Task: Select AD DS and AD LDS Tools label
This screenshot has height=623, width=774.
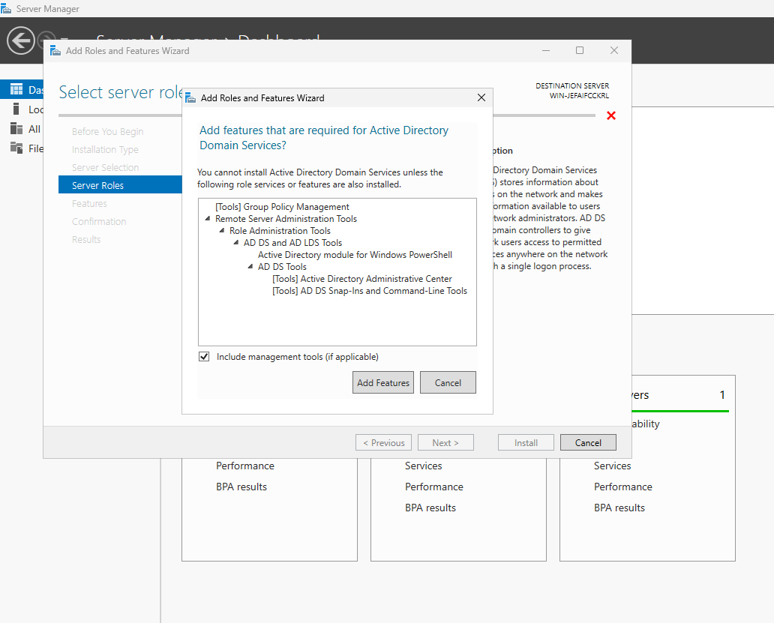Action: pyautogui.click(x=292, y=243)
